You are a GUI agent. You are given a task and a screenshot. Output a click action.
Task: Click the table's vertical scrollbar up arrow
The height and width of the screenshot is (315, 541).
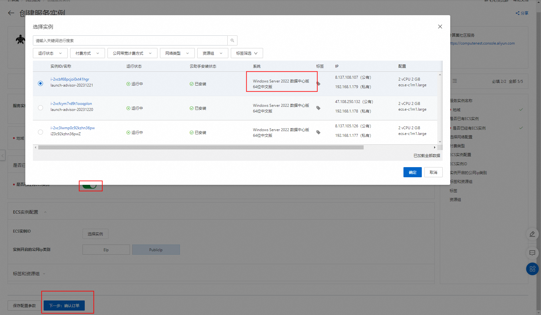(x=440, y=75)
